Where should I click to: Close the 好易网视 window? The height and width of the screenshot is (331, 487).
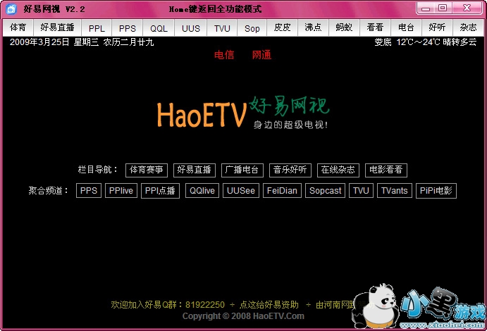click(467, 8)
